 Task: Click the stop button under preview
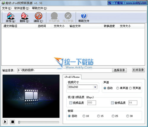point(12,122)
